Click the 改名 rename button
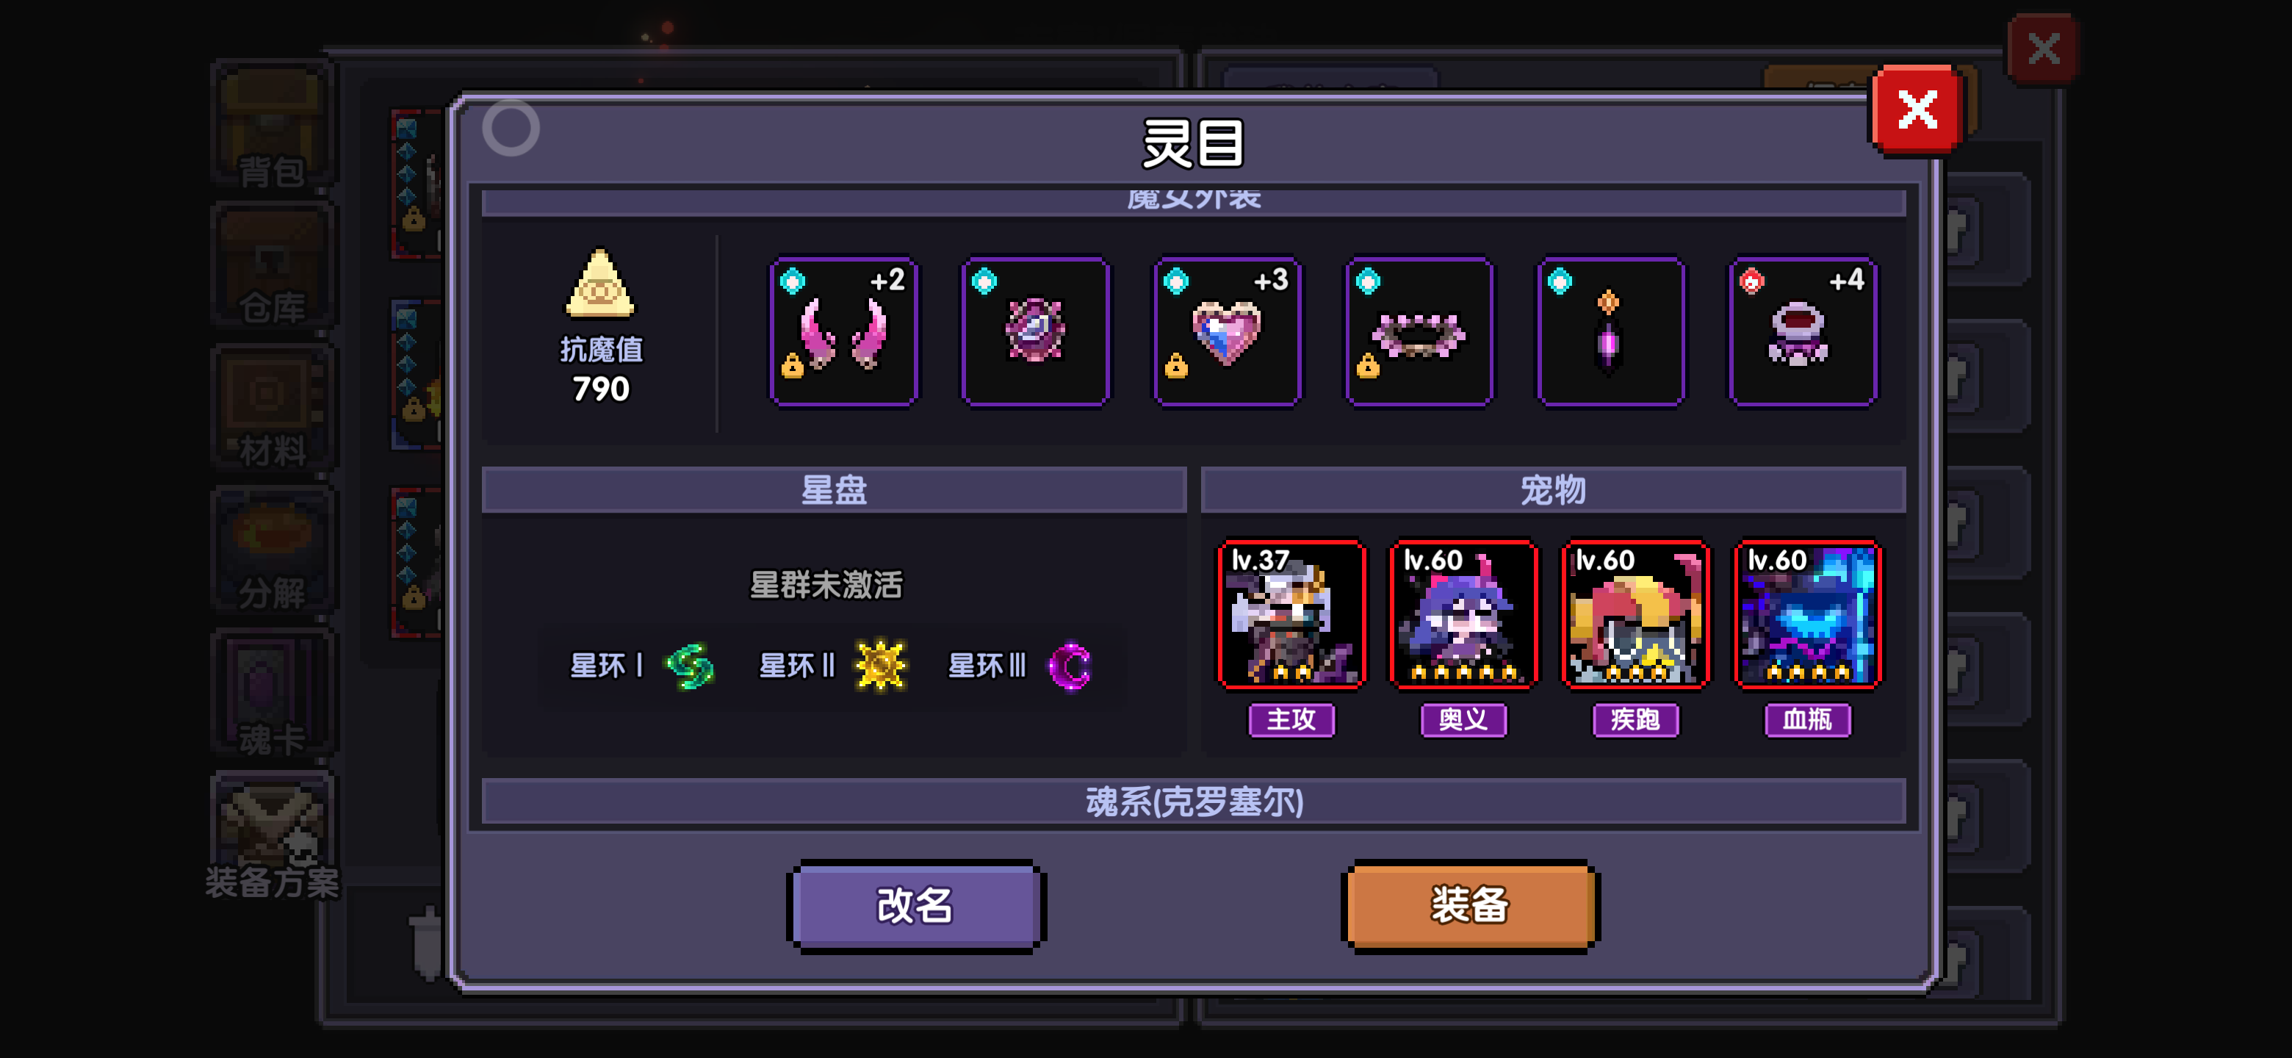This screenshot has width=2292, height=1058. 915,906
